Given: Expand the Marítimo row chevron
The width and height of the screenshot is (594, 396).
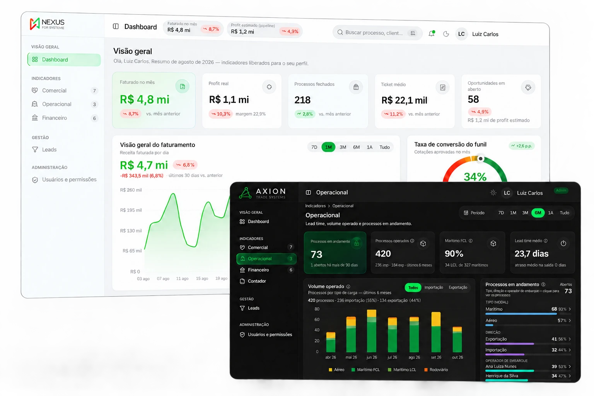Looking at the screenshot, I should 570,309.
